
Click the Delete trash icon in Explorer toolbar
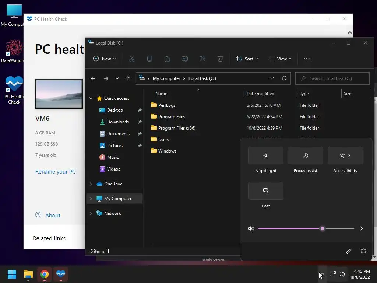click(220, 59)
